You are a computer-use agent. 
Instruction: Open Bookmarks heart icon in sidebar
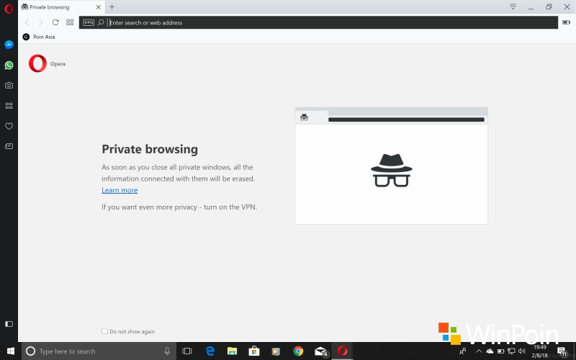click(x=9, y=126)
